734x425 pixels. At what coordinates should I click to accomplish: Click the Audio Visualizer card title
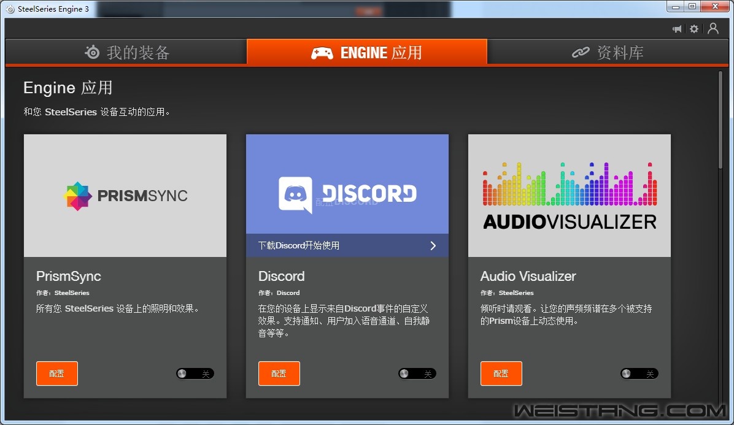coord(528,277)
